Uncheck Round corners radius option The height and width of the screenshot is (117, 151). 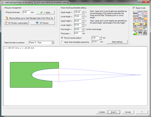click(62, 38)
